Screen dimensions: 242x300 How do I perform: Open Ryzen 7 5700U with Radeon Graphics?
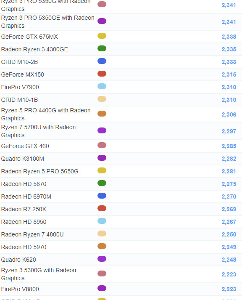tap(38, 131)
